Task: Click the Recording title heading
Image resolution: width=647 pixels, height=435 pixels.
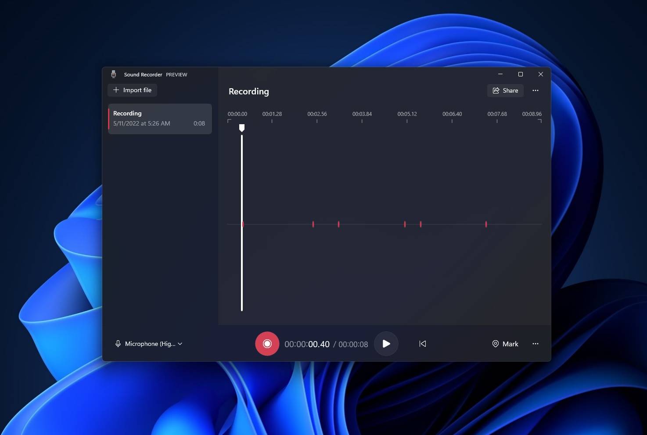Action: pos(248,91)
